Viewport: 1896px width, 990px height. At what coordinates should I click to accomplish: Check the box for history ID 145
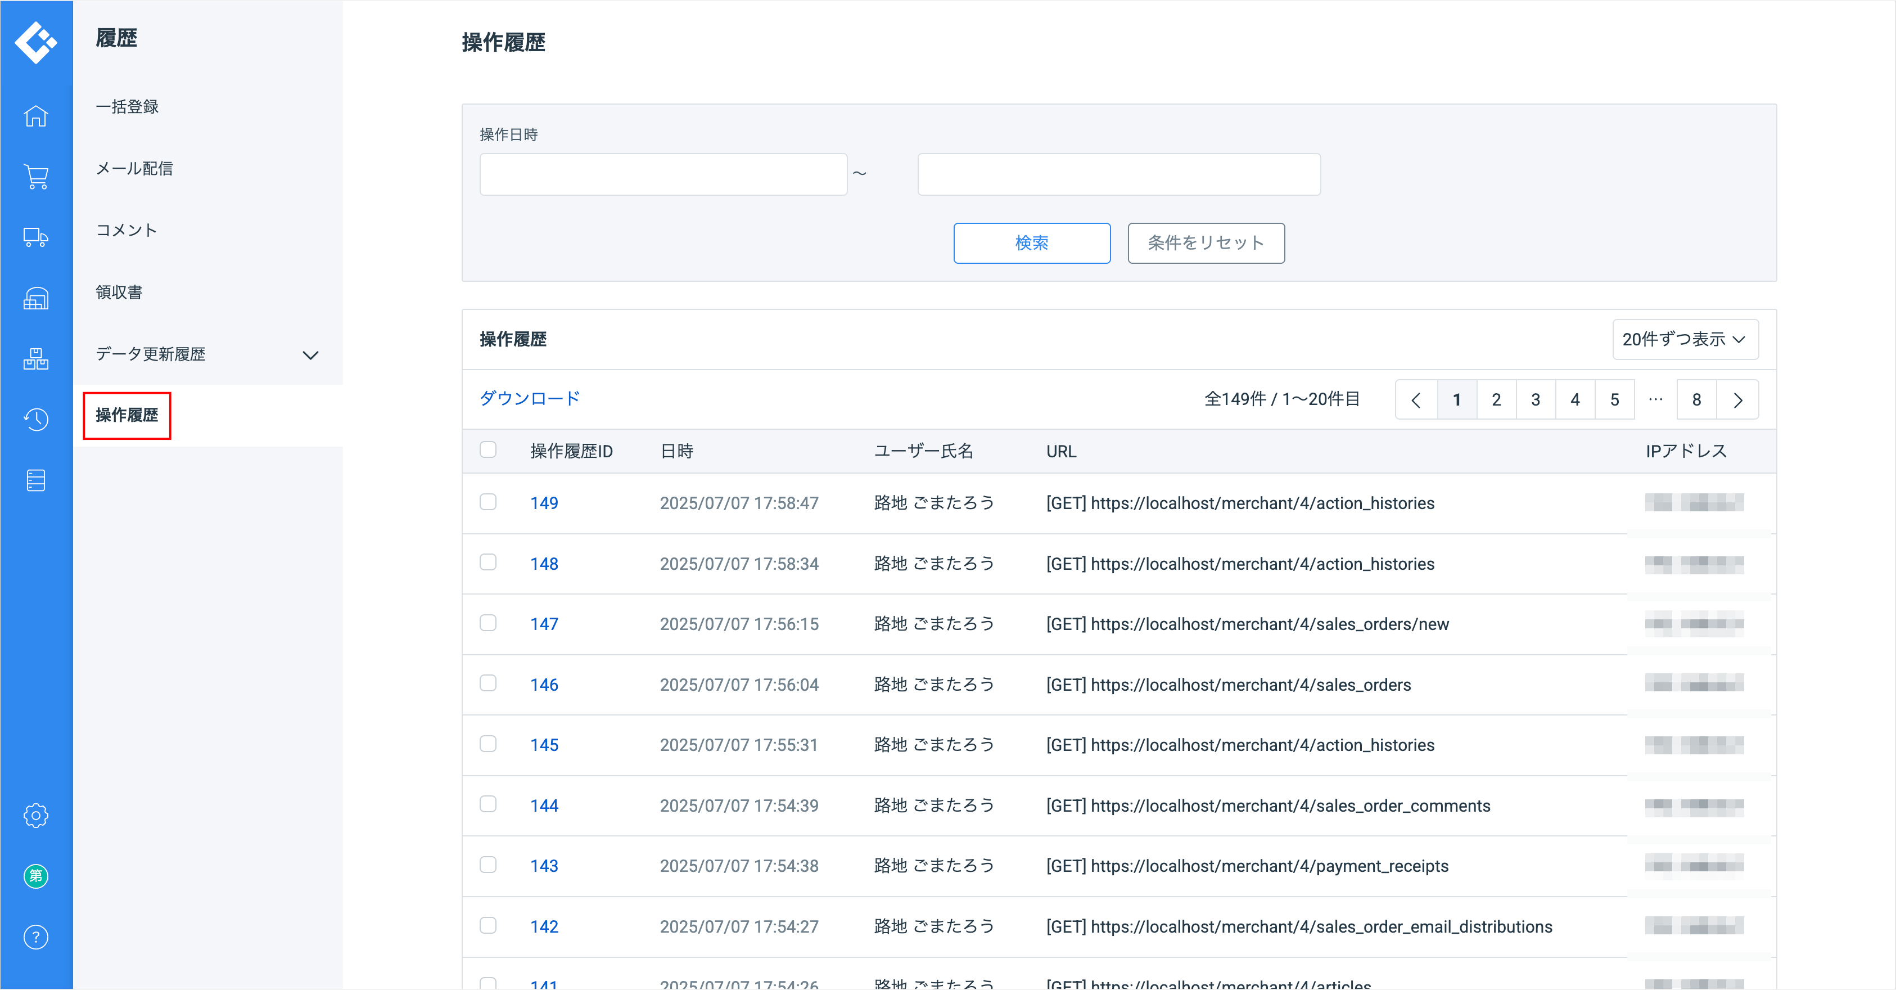pyautogui.click(x=488, y=744)
